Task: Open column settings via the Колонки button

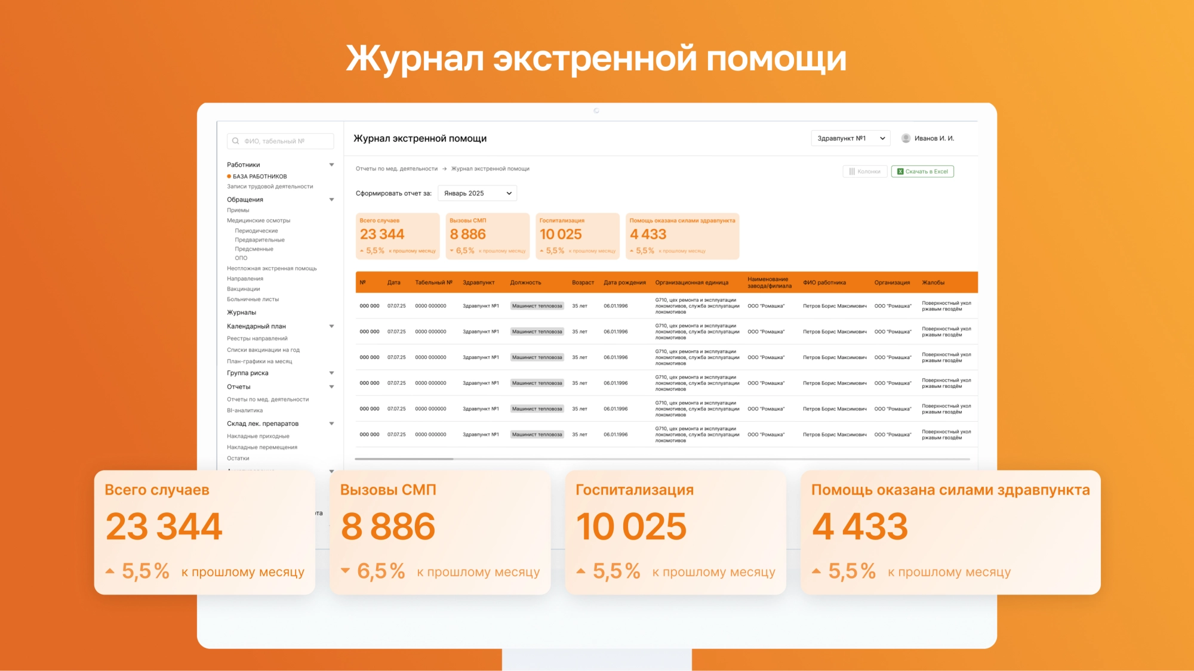Action: click(865, 171)
